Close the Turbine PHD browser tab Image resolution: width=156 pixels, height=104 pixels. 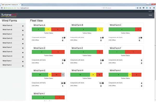pos(19,5)
